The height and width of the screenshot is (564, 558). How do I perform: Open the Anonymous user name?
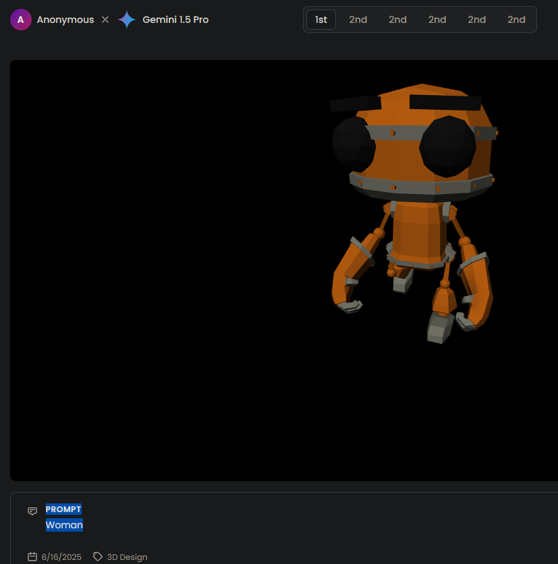(x=65, y=20)
